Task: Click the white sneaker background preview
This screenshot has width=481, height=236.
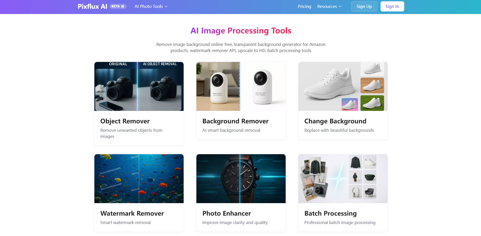Action: click(343, 86)
